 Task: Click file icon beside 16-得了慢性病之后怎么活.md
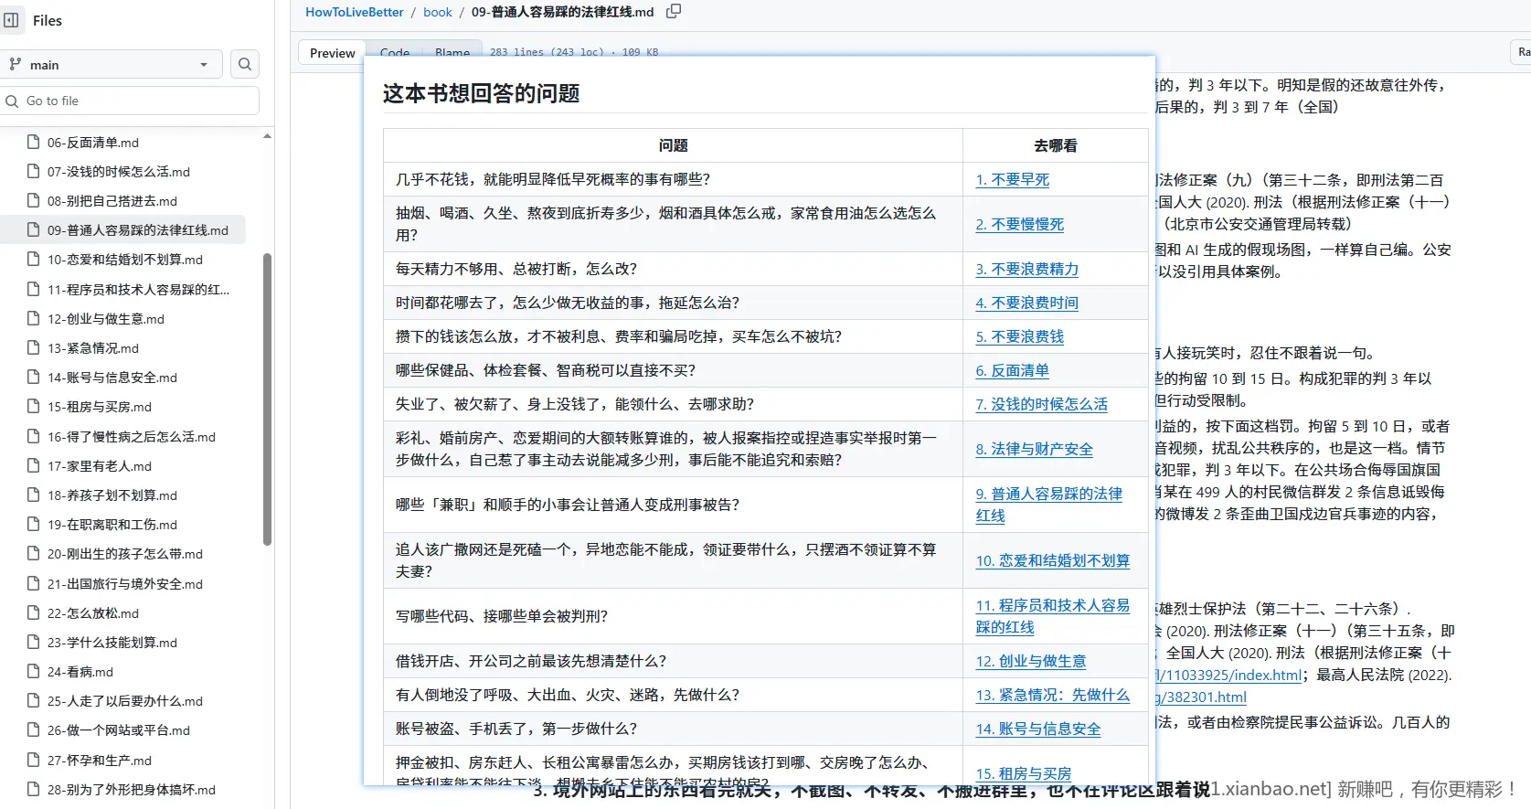[x=34, y=436]
